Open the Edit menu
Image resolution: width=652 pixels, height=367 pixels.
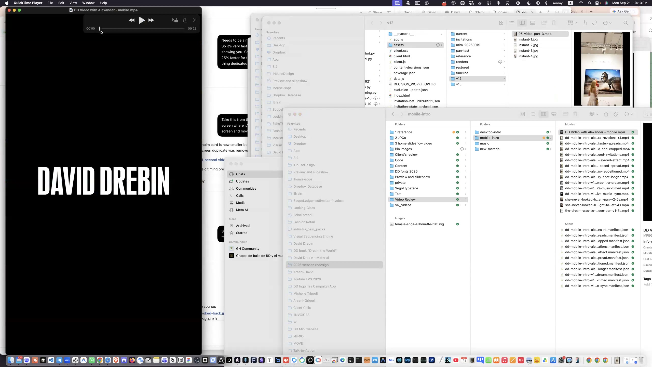click(61, 3)
